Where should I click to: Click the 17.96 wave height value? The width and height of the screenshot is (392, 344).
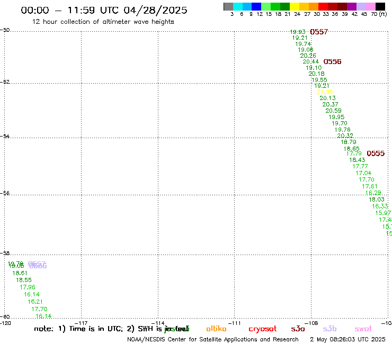pyautogui.click(x=28, y=287)
